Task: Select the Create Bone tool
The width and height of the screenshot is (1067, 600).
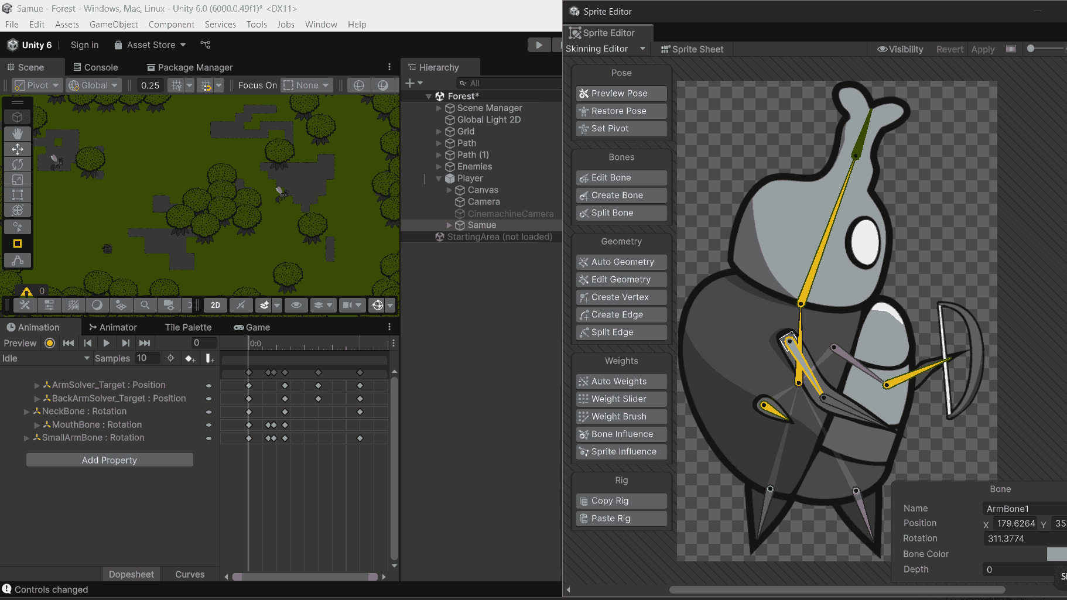Action: point(621,195)
